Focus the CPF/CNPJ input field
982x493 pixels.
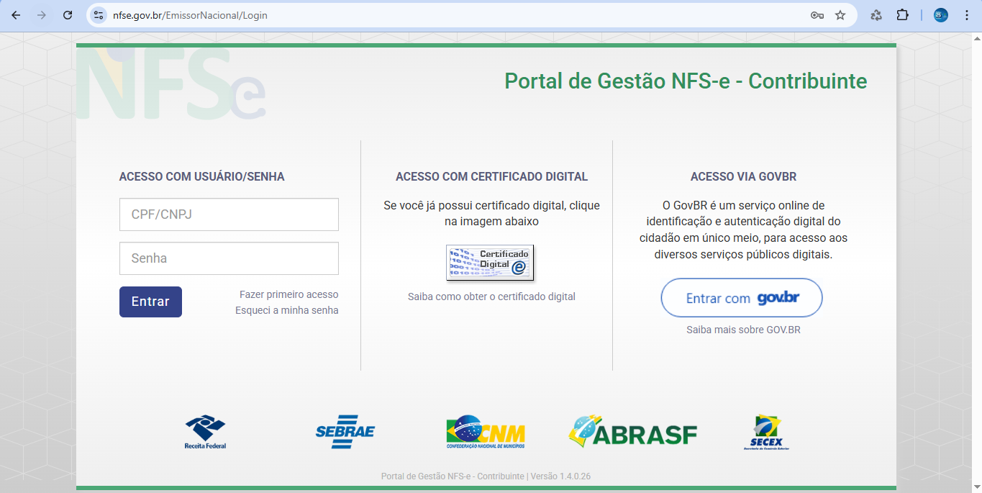tap(229, 214)
